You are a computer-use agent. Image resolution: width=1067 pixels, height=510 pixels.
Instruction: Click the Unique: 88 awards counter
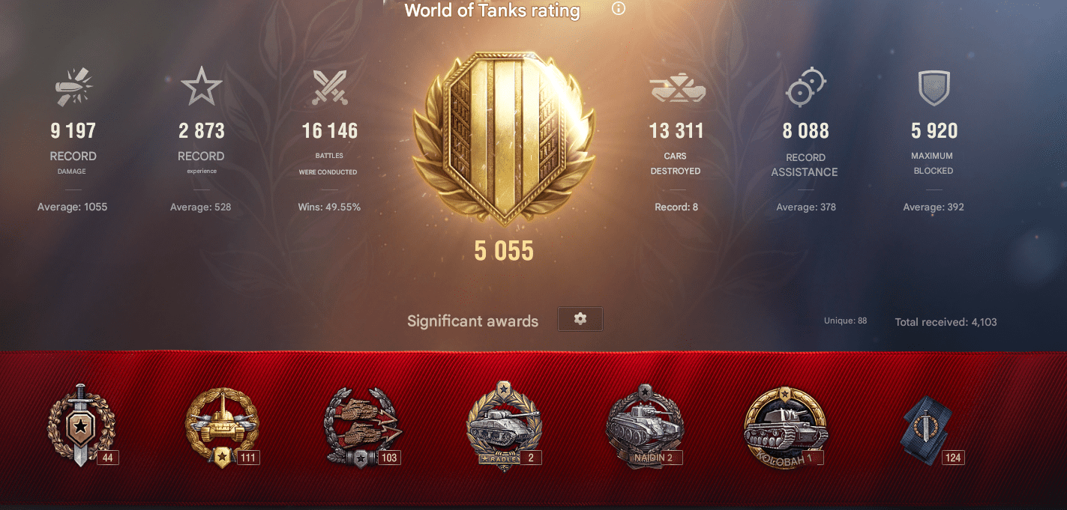845,321
